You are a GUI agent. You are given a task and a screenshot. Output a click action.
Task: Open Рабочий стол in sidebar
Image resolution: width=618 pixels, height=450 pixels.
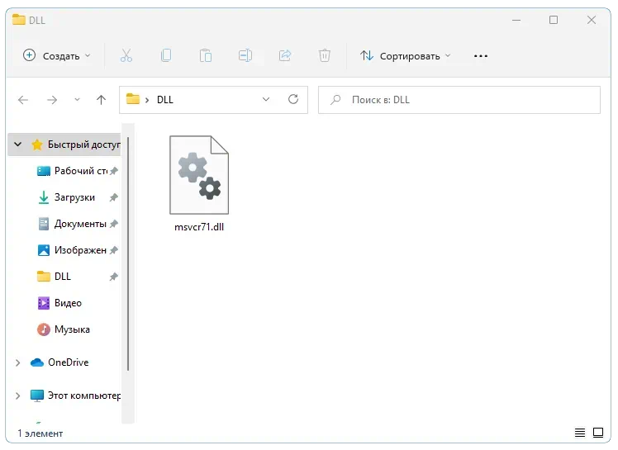[73, 171]
